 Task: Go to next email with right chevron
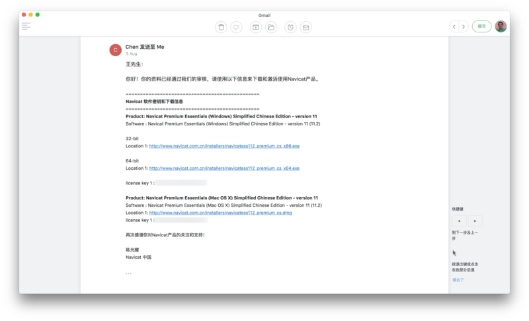coord(464,26)
